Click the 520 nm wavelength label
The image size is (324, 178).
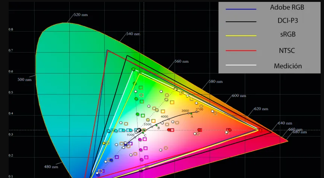(80, 15)
